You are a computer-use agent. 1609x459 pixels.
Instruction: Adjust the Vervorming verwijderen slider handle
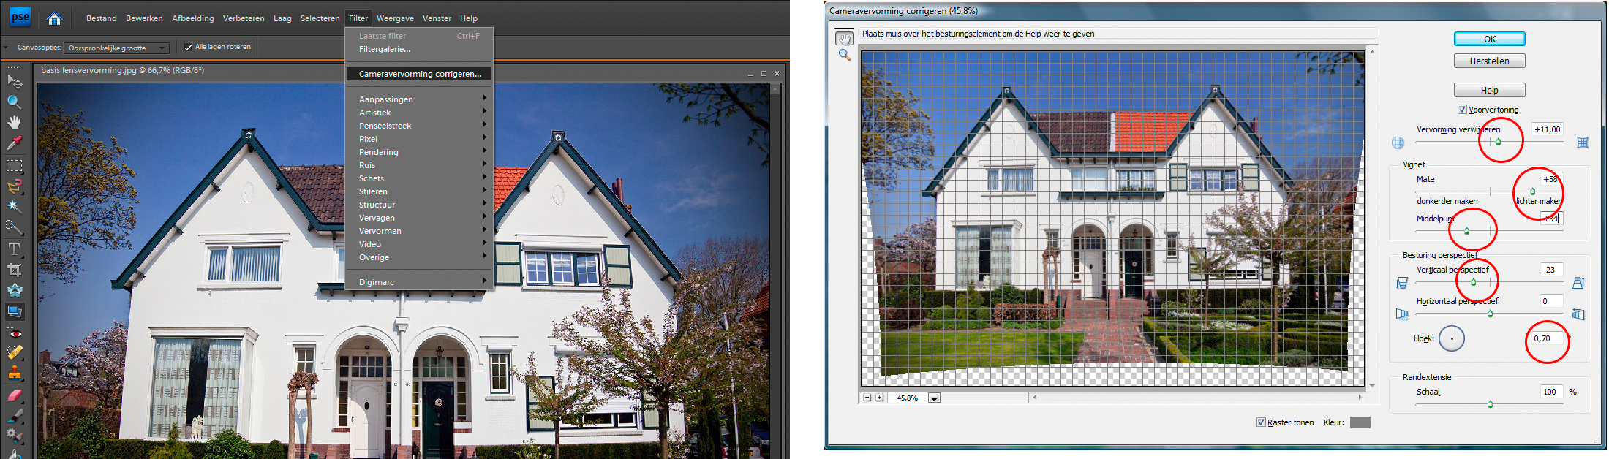point(1498,142)
